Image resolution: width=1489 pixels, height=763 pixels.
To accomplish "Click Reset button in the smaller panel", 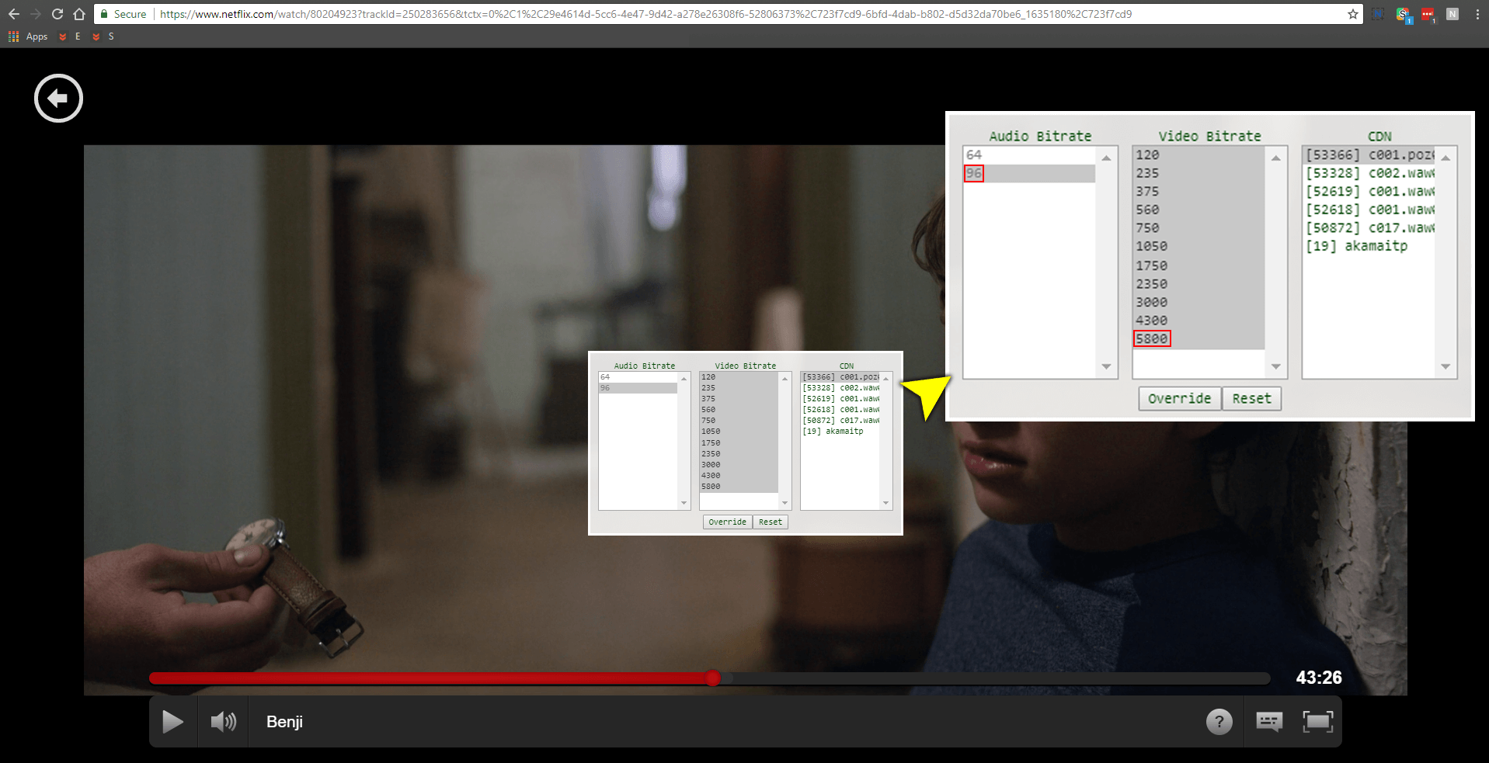I will pos(771,522).
